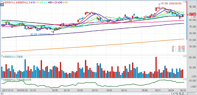The width and height of the screenshot is (197, 95).
Task: Click the 68,000 price axis label
Action: (193, 33)
